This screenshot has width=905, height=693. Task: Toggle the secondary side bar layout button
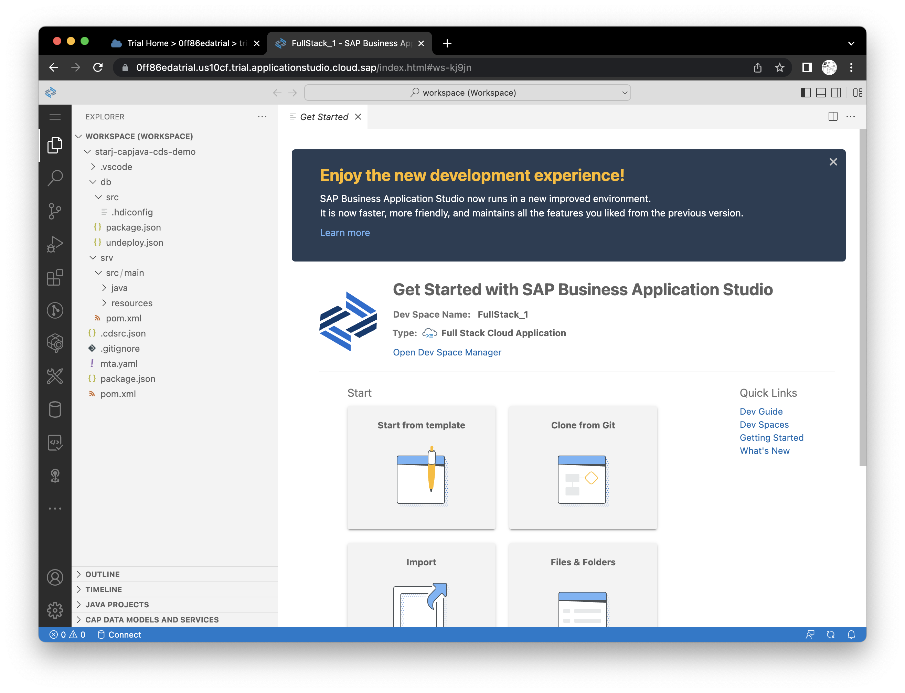pyautogui.click(x=836, y=93)
